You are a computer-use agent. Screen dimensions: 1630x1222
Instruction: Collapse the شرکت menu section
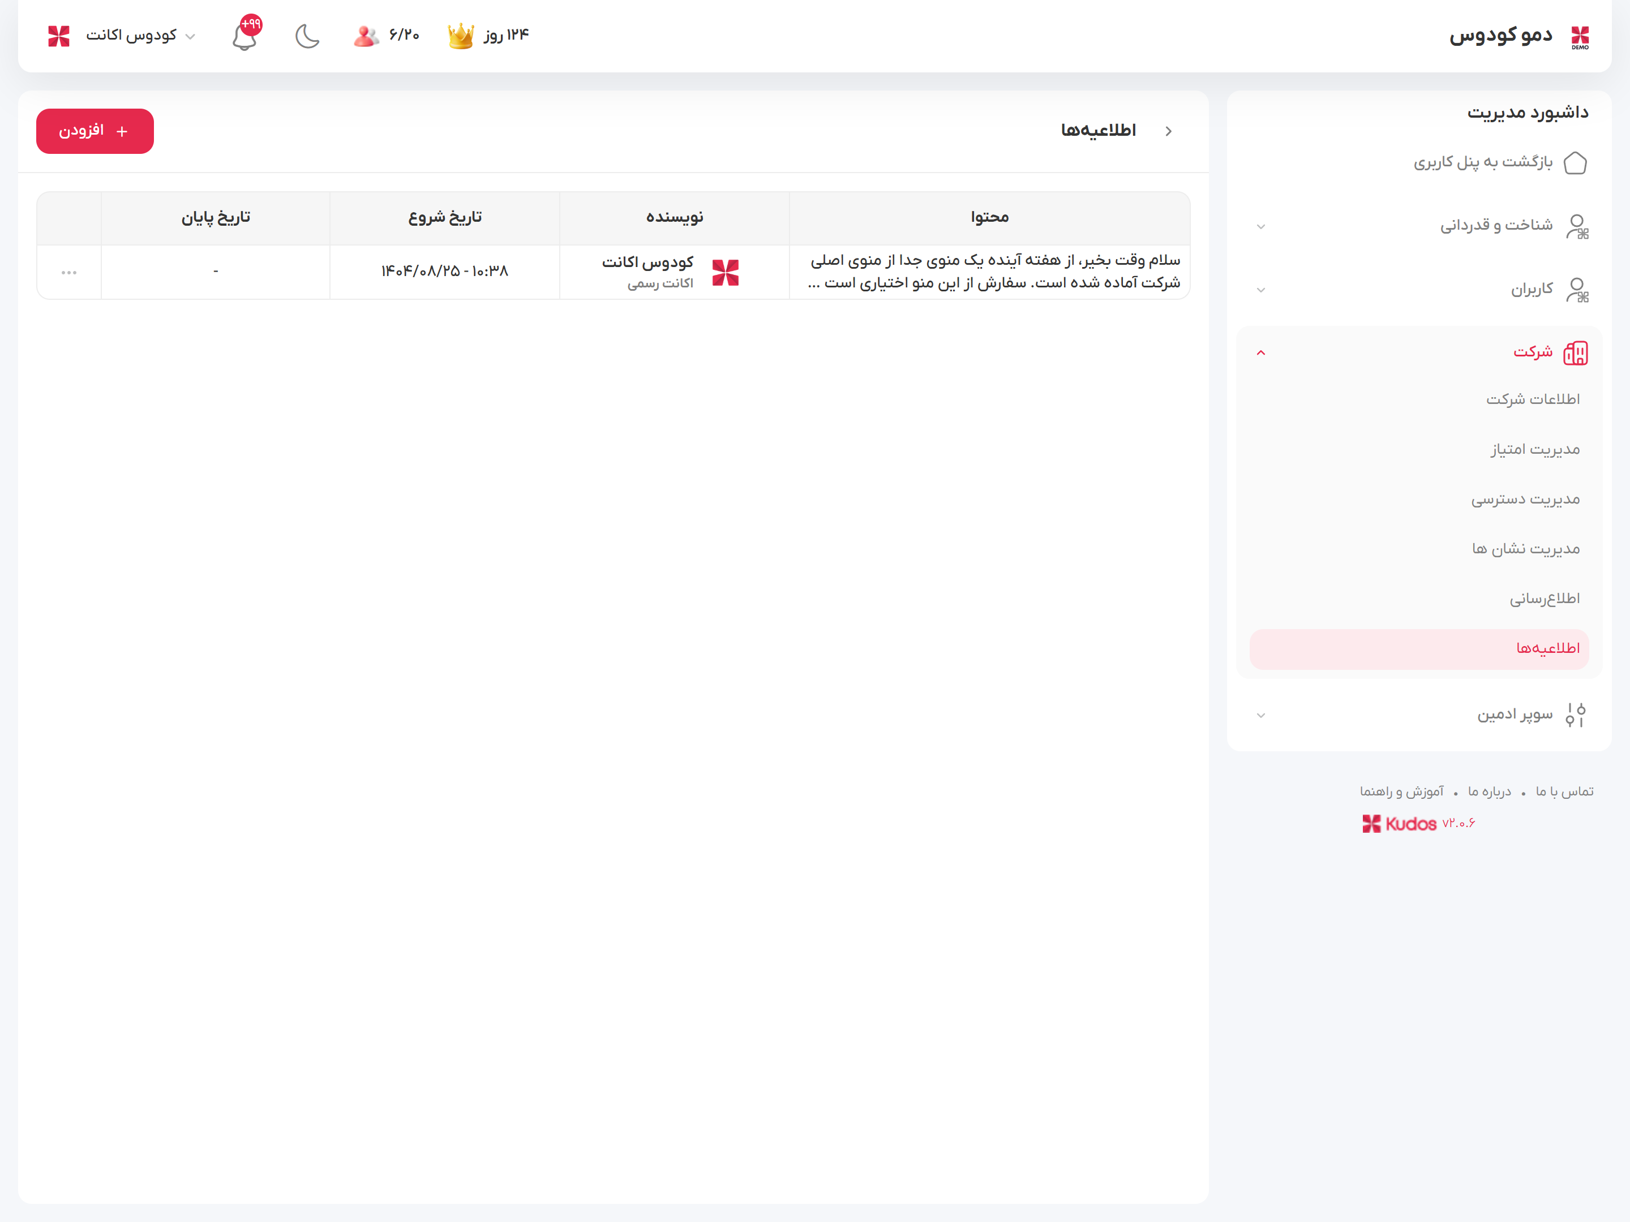click(1261, 353)
